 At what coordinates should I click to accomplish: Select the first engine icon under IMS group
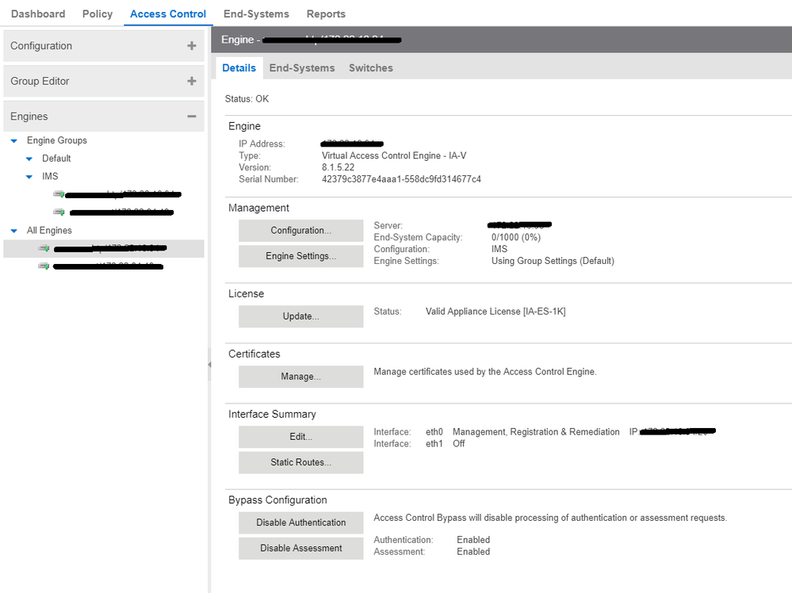point(59,194)
